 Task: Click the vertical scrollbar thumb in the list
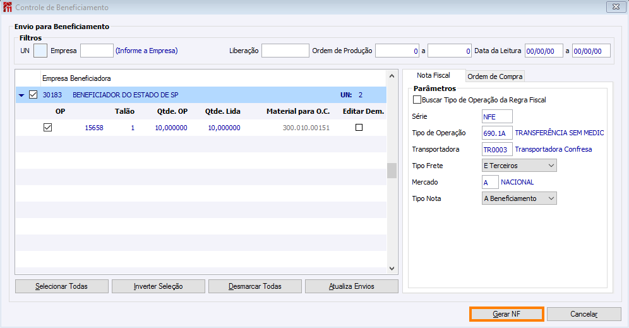[x=392, y=171]
